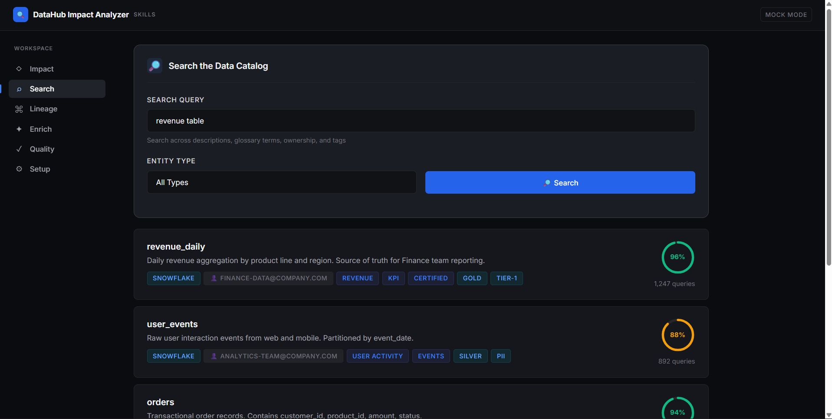The height and width of the screenshot is (419, 832).
Task: Click the person icon in ANALYTICS-TEAM owner tag
Action: click(214, 356)
